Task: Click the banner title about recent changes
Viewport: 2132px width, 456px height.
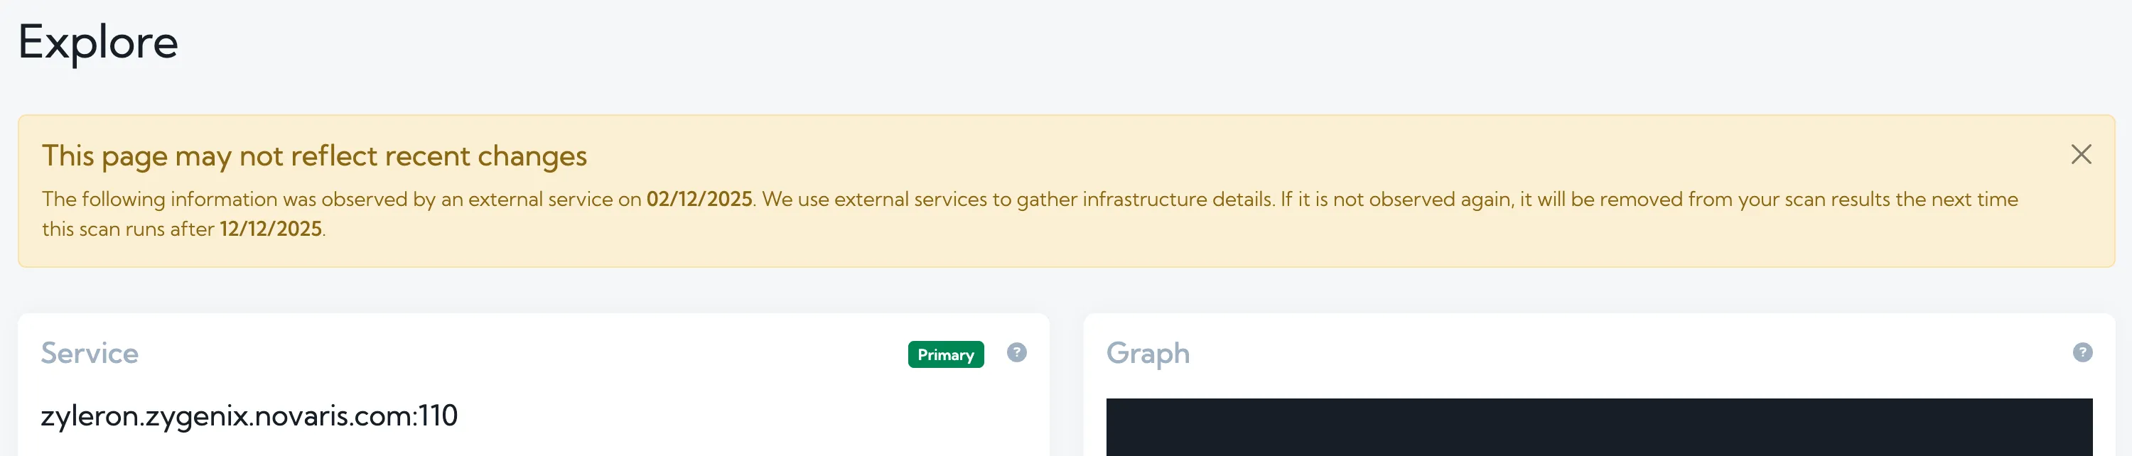Action: (x=315, y=156)
